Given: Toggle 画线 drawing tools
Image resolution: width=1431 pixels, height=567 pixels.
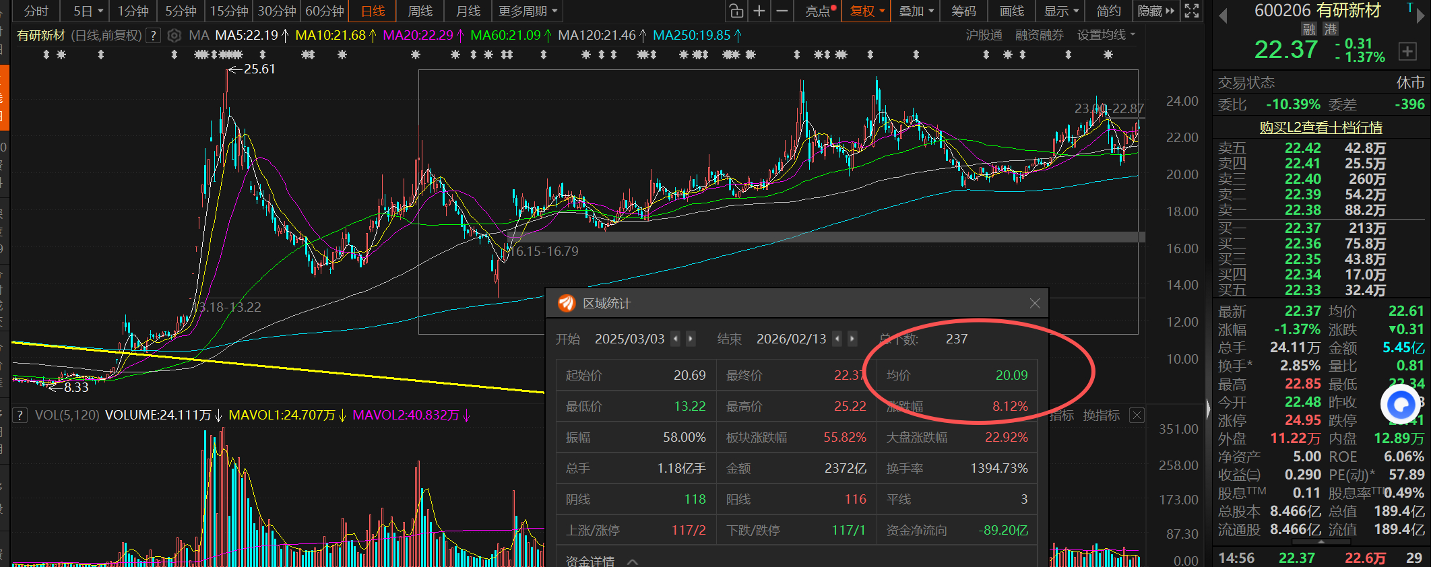Looking at the screenshot, I should [x=1012, y=11].
